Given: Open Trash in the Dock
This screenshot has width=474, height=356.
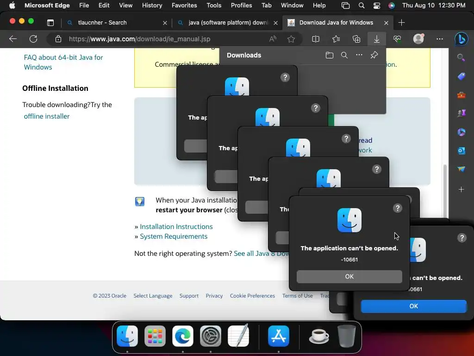Looking at the screenshot, I should 346,336.
